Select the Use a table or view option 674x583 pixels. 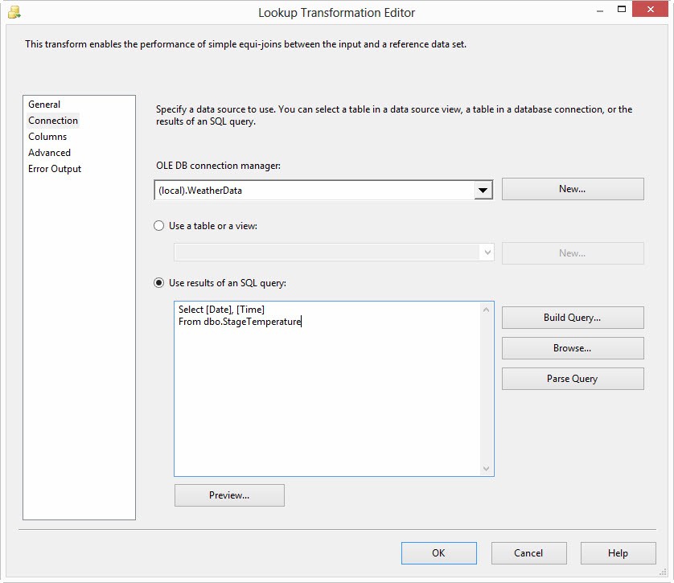click(x=159, y=226)
